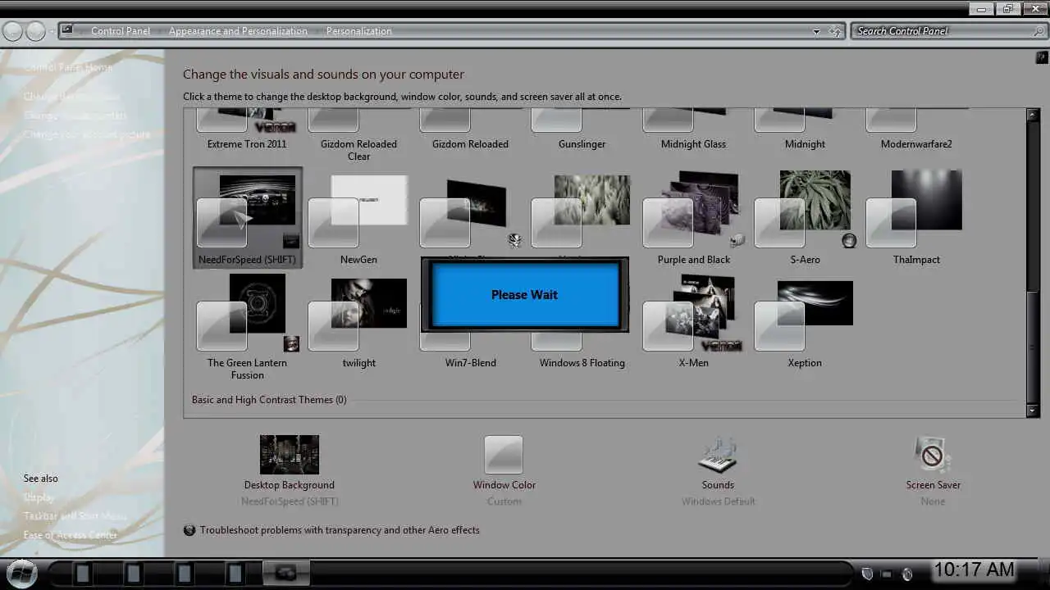Click Control Panel in the breadcrumb
This screenshot has height=590, width=1050.
[x=121, y=31]
